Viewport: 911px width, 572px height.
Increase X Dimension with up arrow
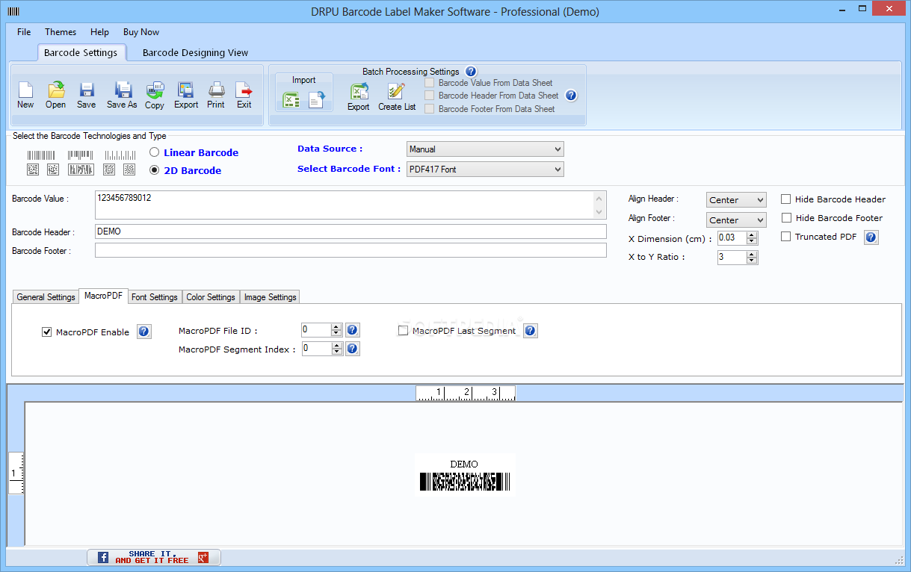click(752, 234)
